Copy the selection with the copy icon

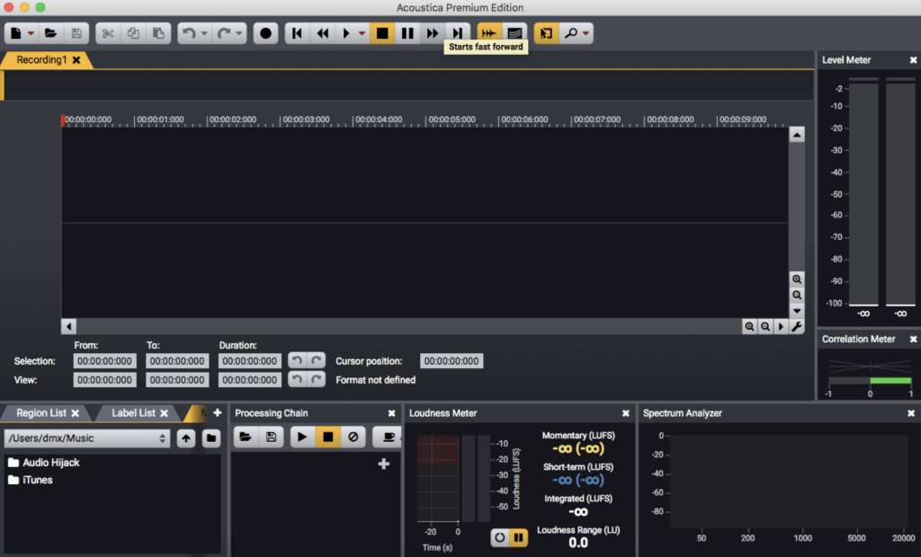coord(133,33)
